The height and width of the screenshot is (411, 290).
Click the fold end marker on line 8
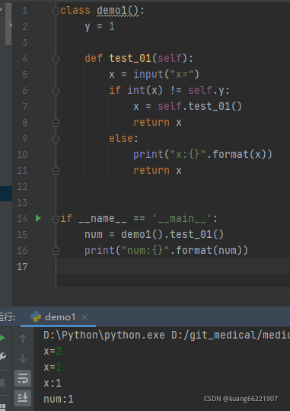pyautogui.click(x=56, y=123)
